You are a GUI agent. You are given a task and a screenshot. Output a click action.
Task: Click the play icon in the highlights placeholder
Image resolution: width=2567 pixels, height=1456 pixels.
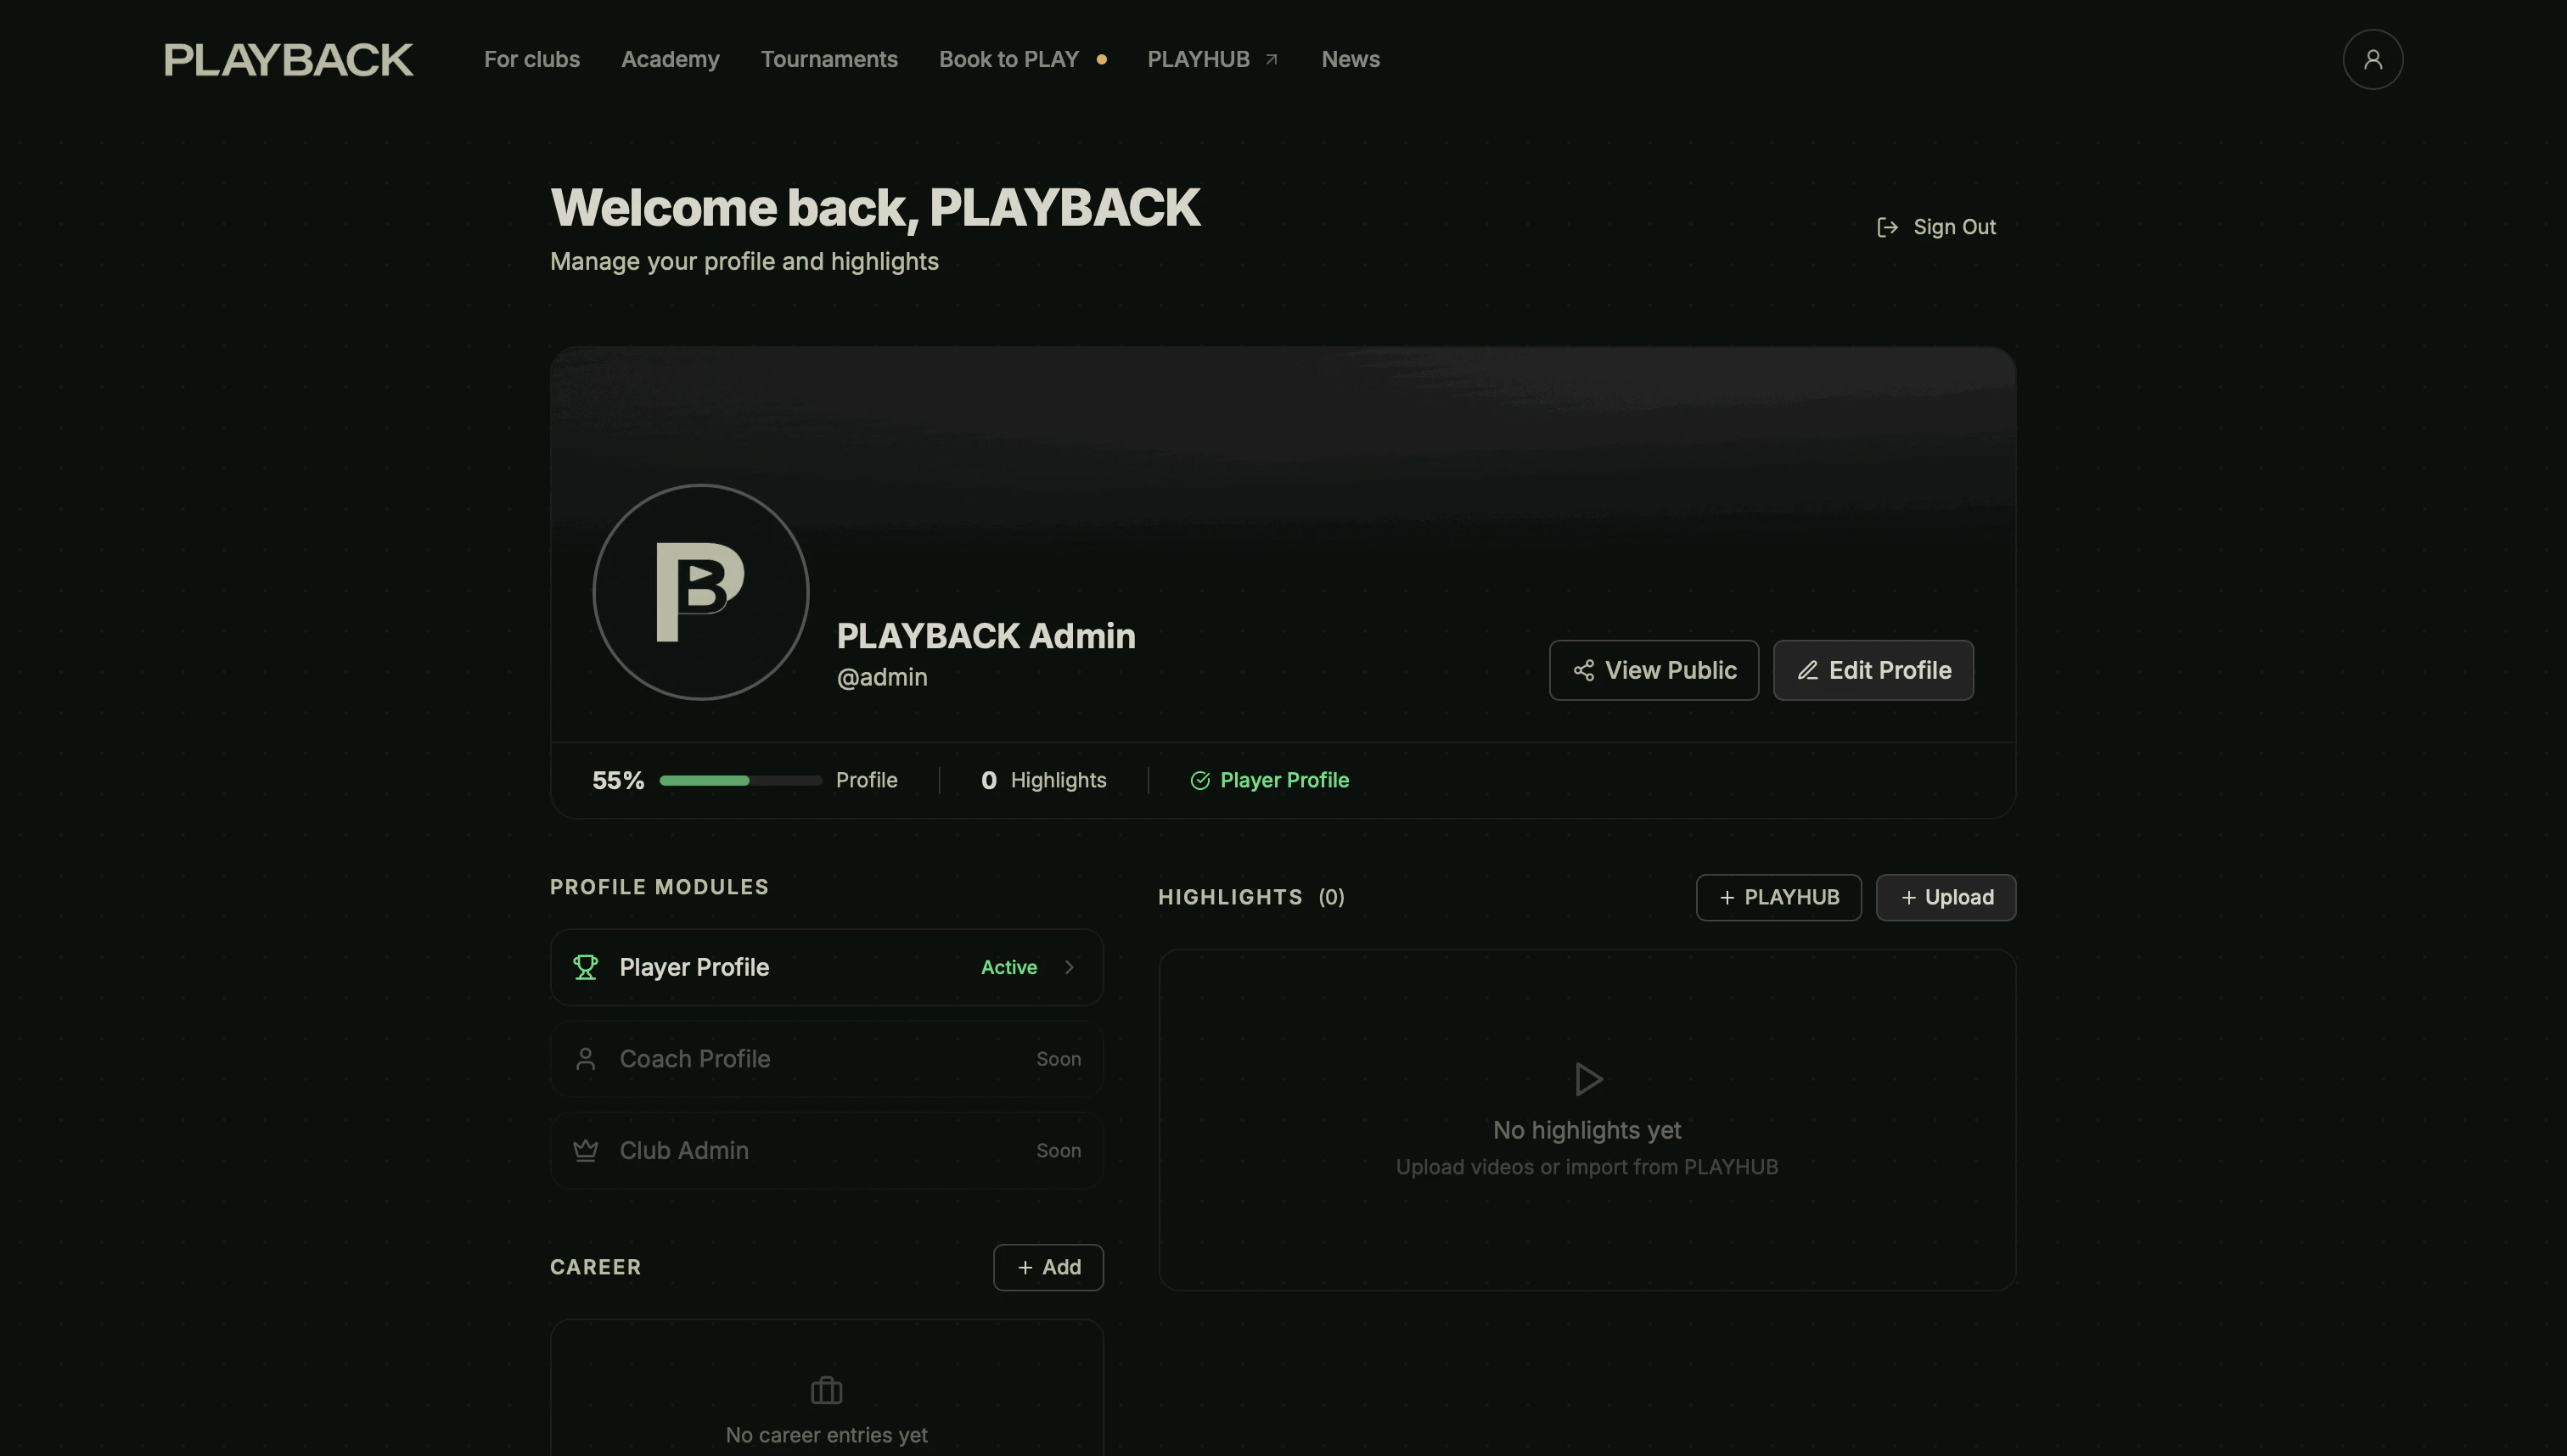click(x=1587, y=1079)
